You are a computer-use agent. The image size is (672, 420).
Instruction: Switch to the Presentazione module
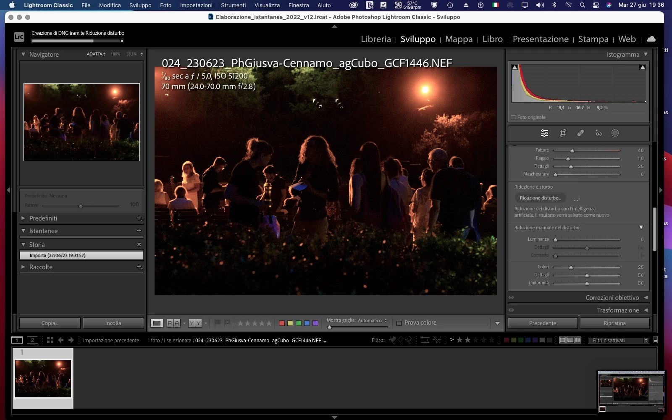click(x=541, y=39)
